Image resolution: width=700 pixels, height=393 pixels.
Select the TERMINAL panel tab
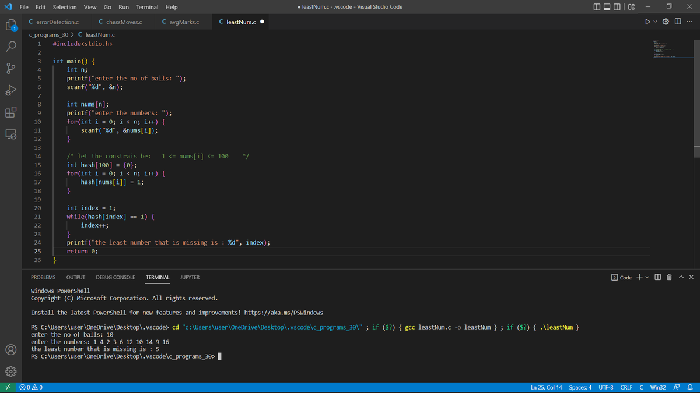[x=157, y=277]
